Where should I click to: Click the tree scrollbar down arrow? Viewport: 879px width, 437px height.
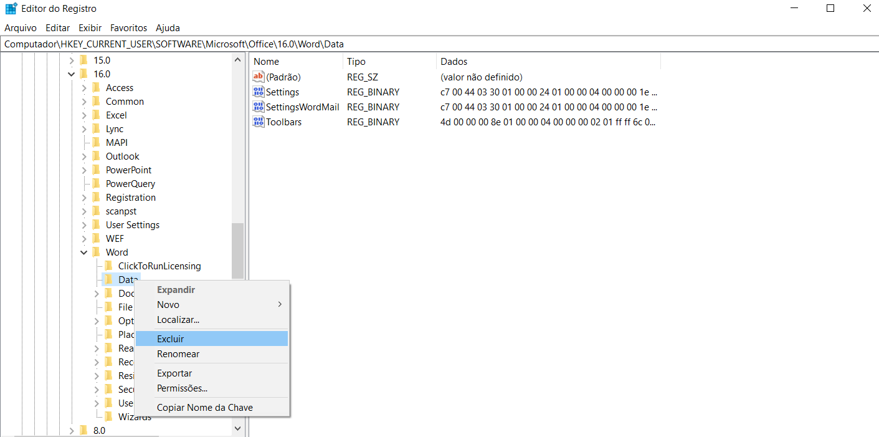click(x=237, y=429)
